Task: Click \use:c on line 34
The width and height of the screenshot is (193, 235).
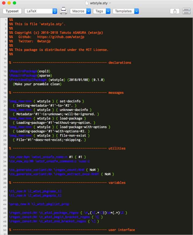Action: [84, 161]
